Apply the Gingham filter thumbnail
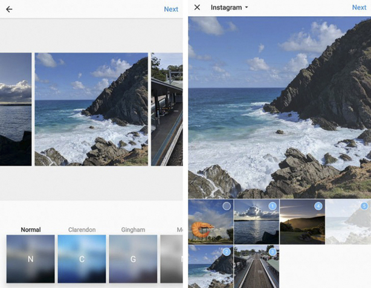The image size is (371, 288). pos(133,258)
